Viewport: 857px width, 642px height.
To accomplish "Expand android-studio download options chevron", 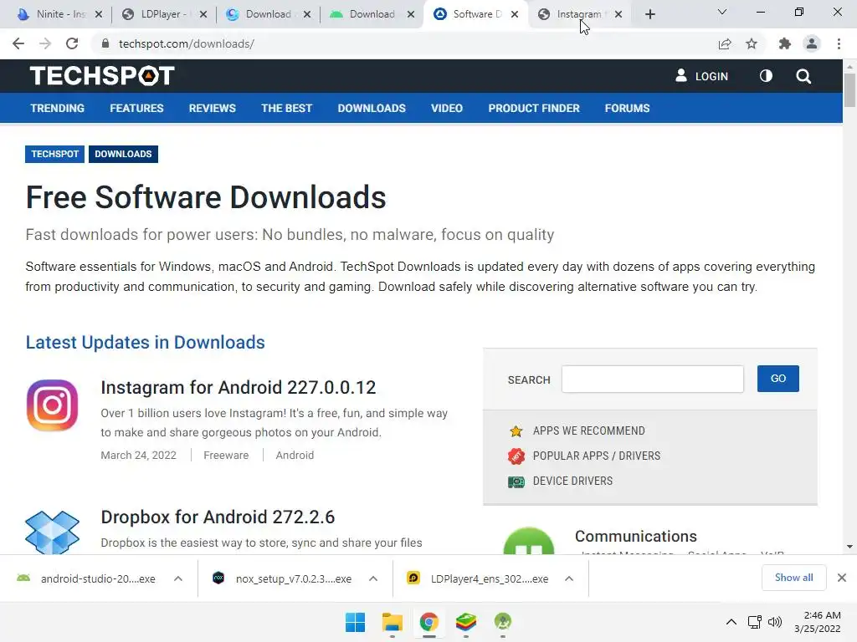I will click(178, 578).
